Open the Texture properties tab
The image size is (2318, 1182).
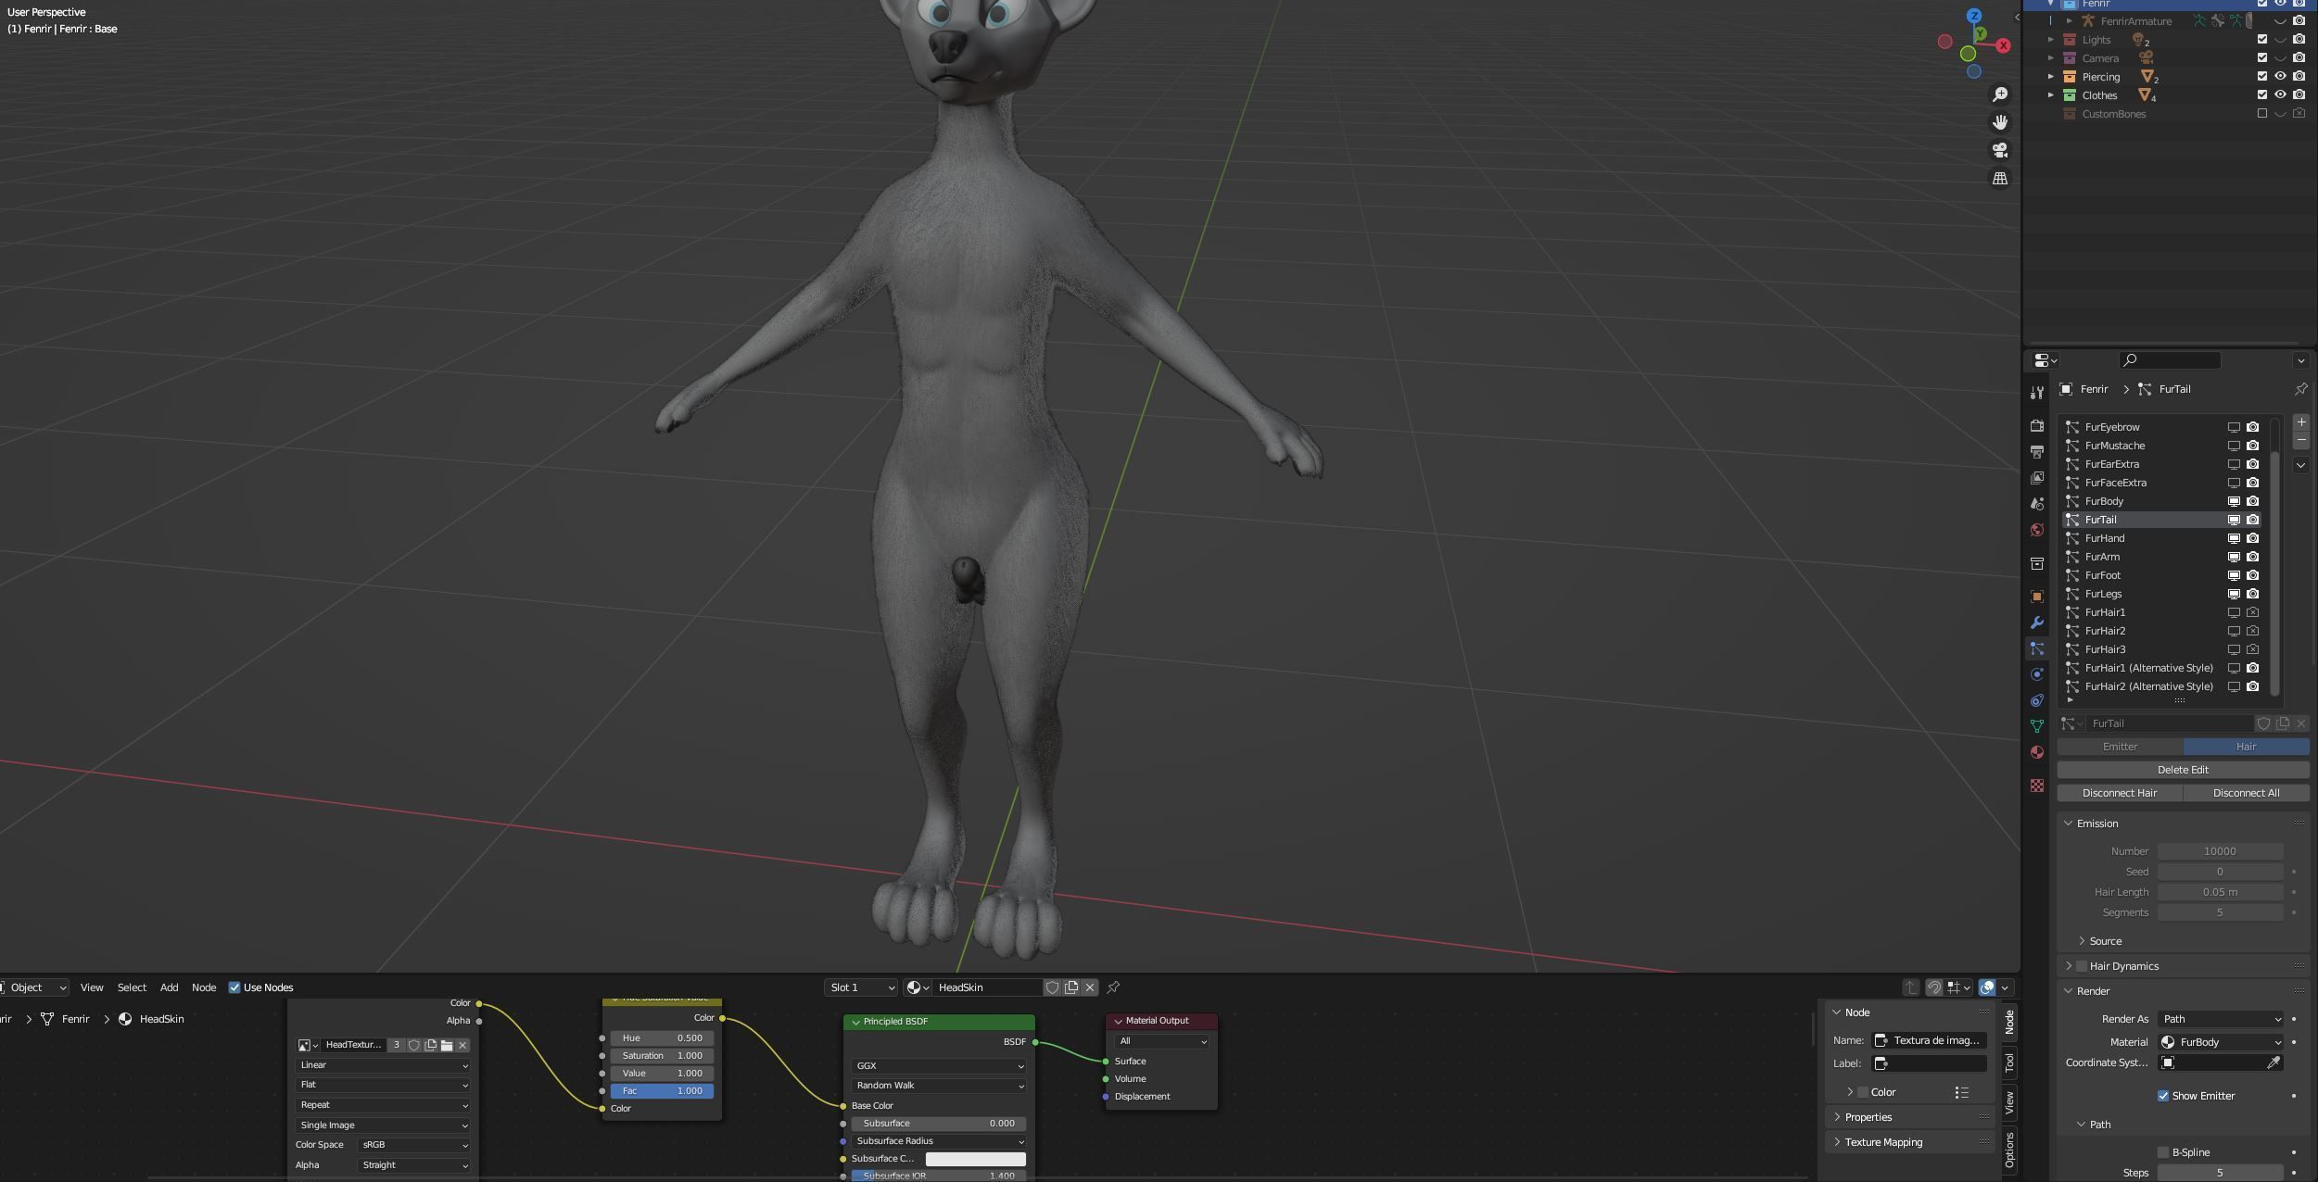2036,786
